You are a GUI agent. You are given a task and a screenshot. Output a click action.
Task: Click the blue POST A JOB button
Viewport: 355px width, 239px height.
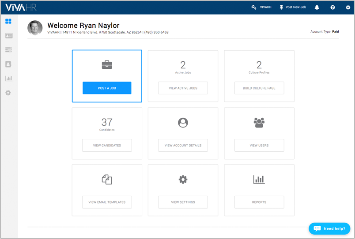pos(107,88)
